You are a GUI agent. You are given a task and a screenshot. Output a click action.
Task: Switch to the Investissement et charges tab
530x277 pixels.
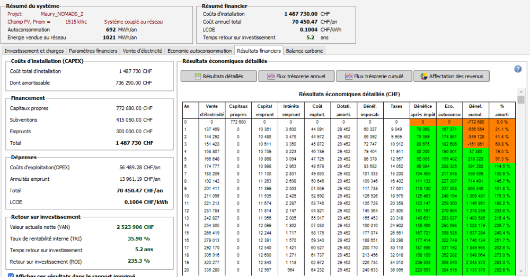tap(34, 51)
